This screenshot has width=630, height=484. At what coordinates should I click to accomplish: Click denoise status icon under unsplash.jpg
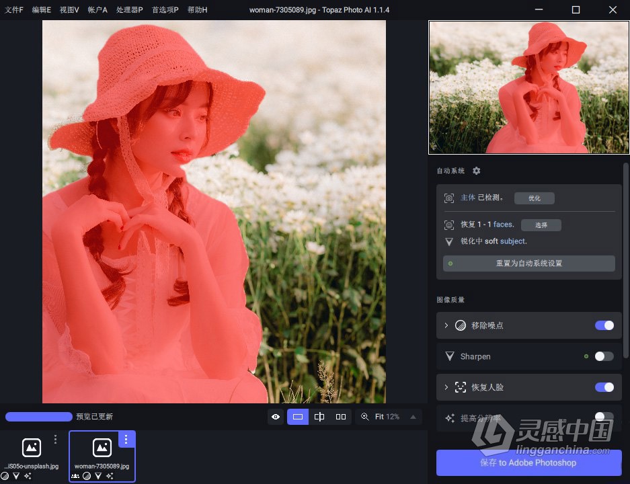pyautogui.click(x=5, y=476)
